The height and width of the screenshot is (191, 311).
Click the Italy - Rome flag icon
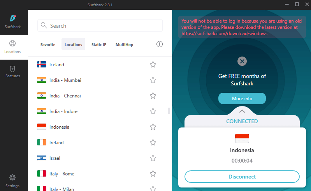point(42,173)
